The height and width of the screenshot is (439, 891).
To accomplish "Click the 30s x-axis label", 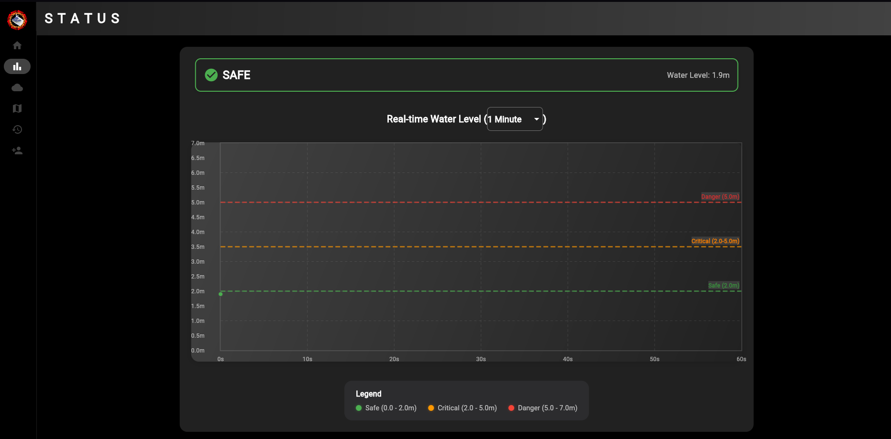I will point(481,359).
